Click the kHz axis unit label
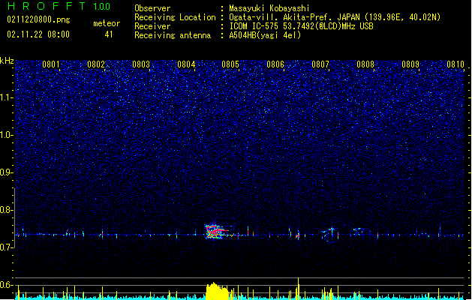The width and height of the screenshot is (472, 300). [7, 61]
